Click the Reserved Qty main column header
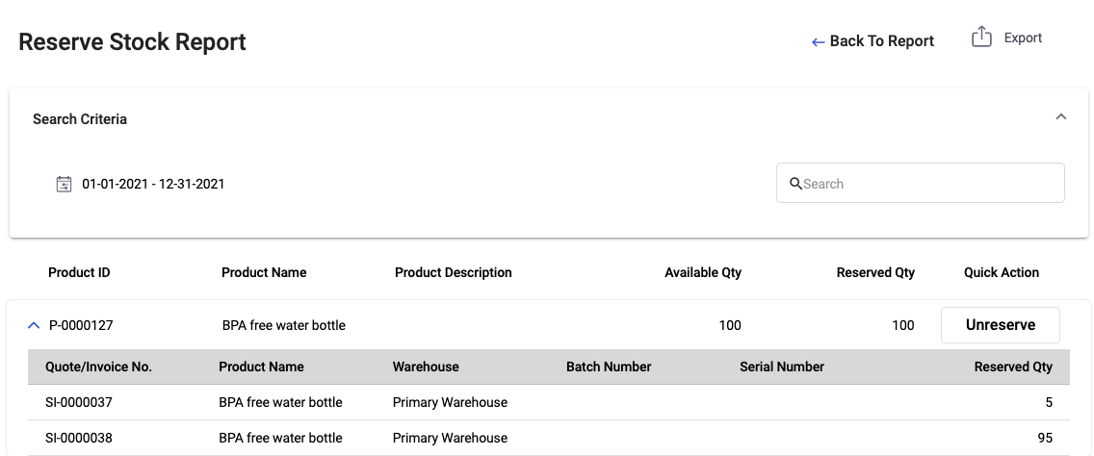 (x=875, y=272)
